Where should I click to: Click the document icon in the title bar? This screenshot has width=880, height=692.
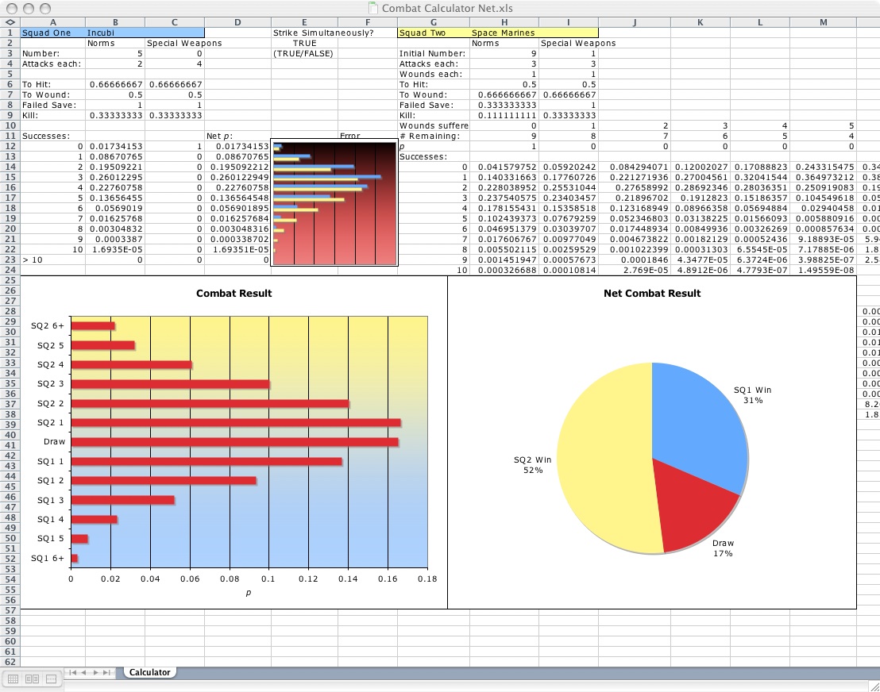(x=372, y=8)
